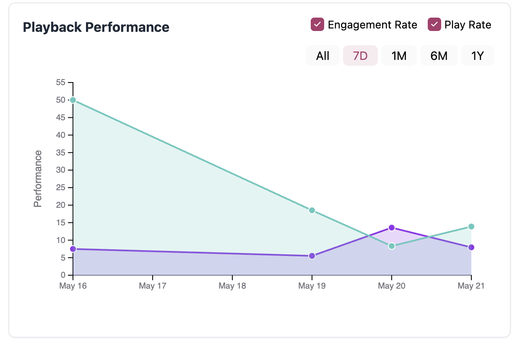Click the teal data point at May 21
This screenshot has width=520, height=346.
click(x=471, y=227)
